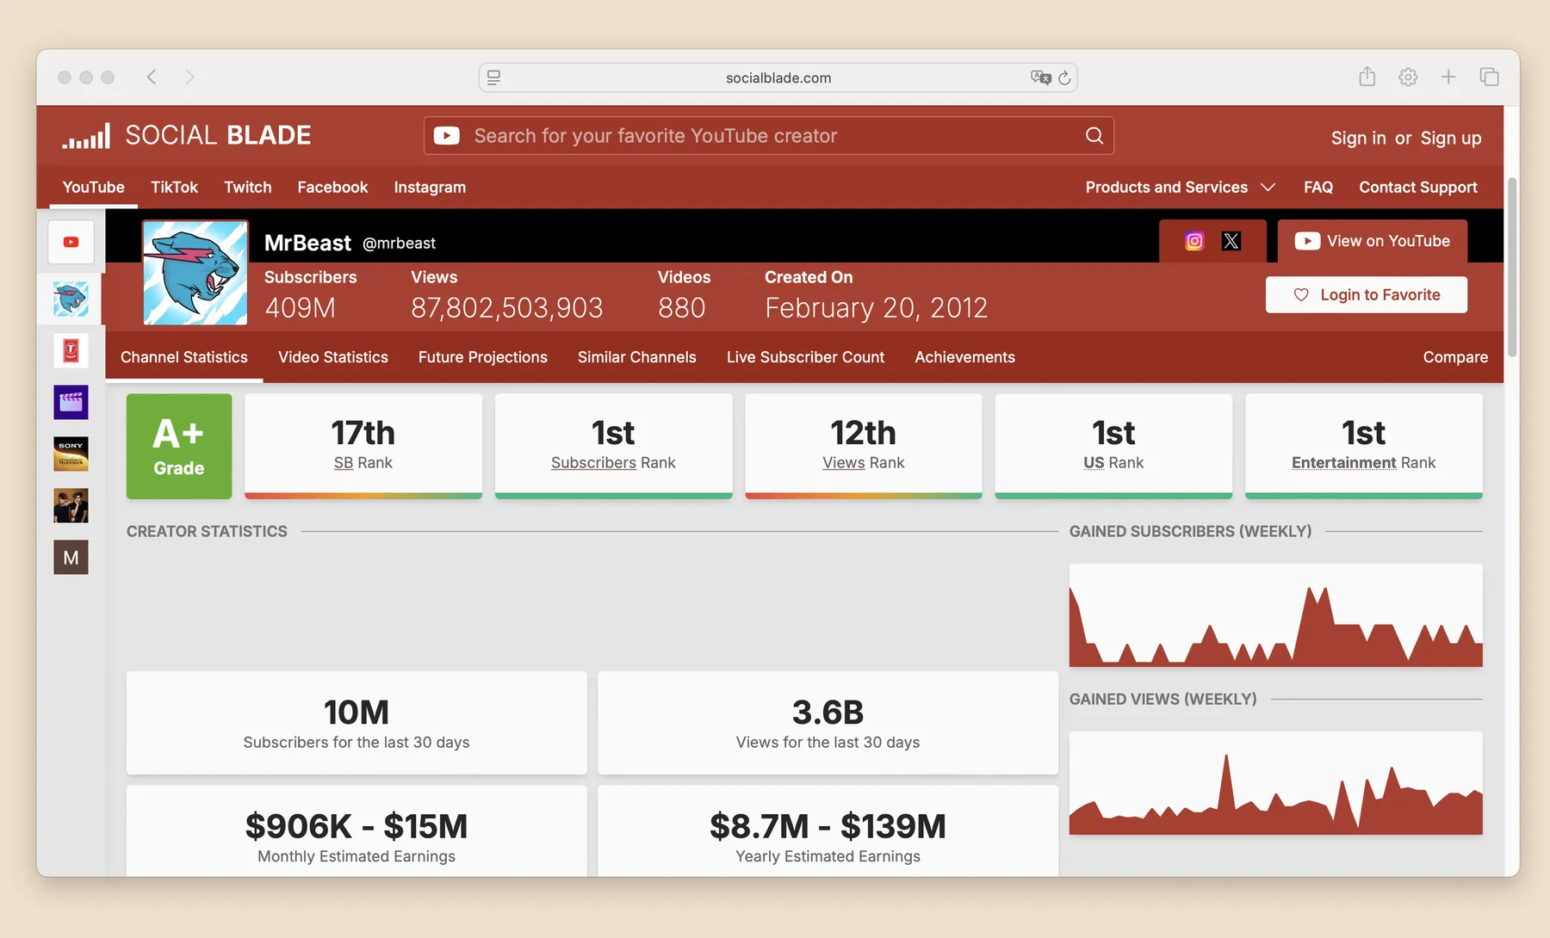
Task: Click the socialblade.com address bar
Action: (x=778, y=78)
